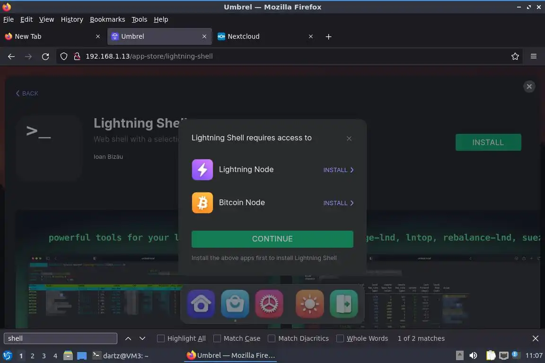Open the File menu
This screenshot has width=545, height=363.
point(9,19)
